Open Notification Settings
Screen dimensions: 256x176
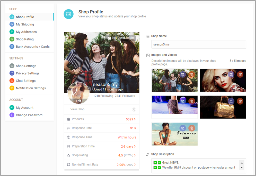point(31,88)
